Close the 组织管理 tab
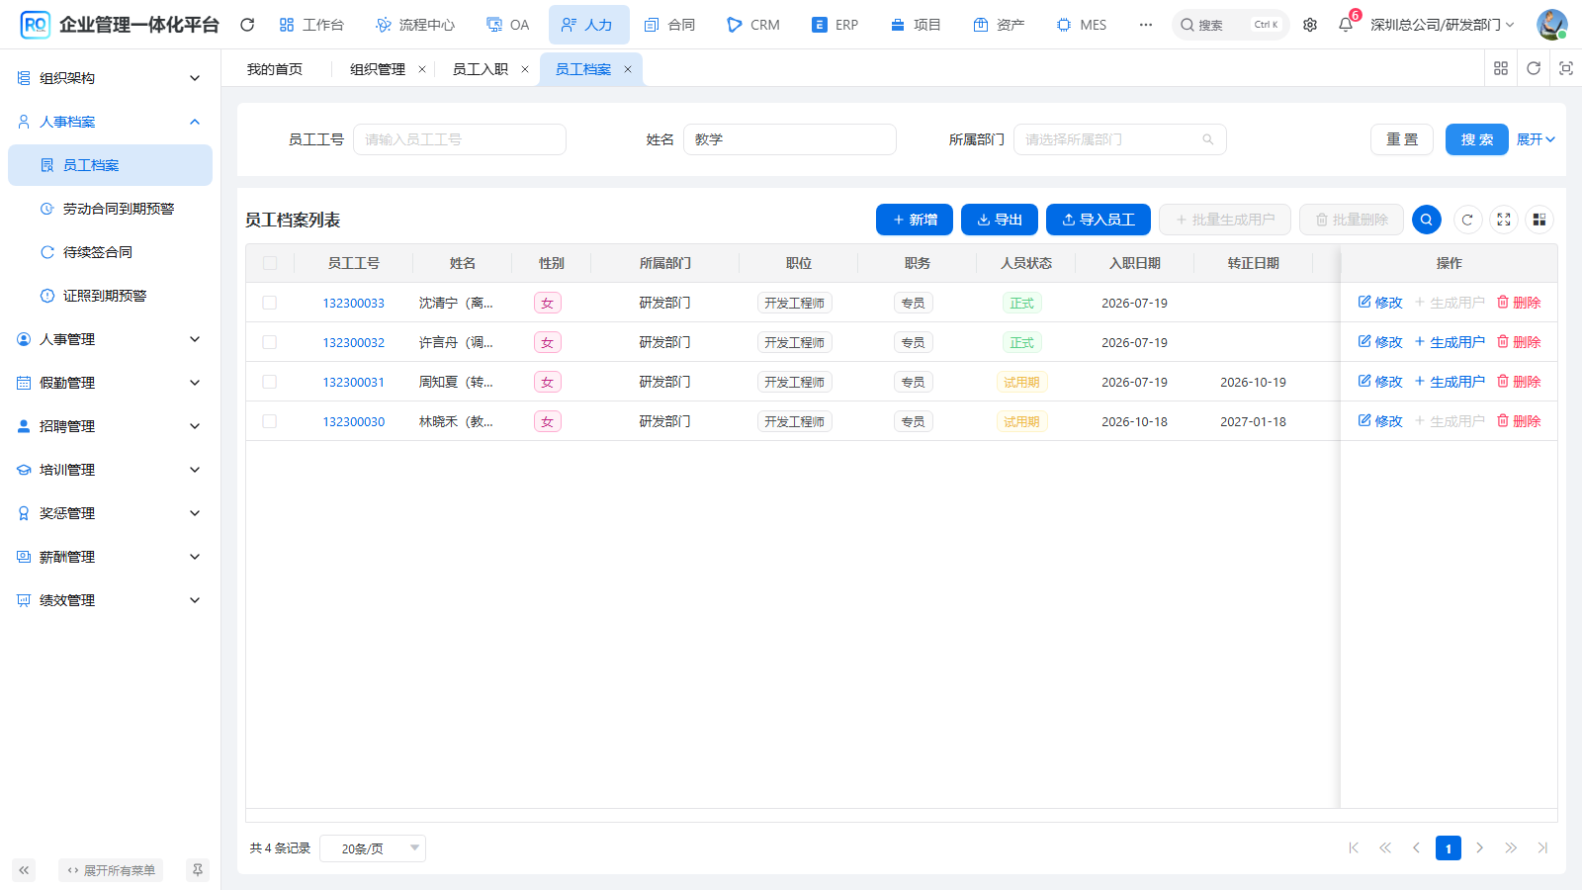Image resolution: width=1582 pixels, height=890 pixels. [422, 69]
